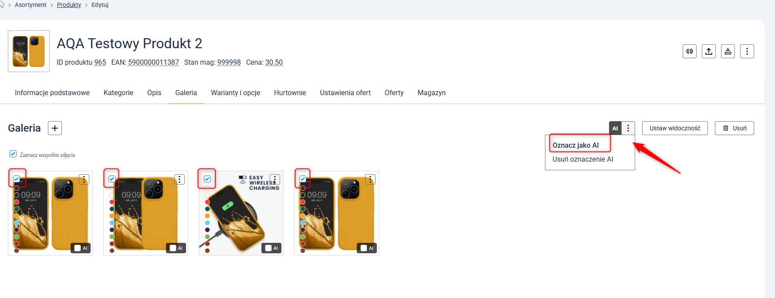Click the Galeria section heading
The image size is (775, 298).
tap(24, 128)
